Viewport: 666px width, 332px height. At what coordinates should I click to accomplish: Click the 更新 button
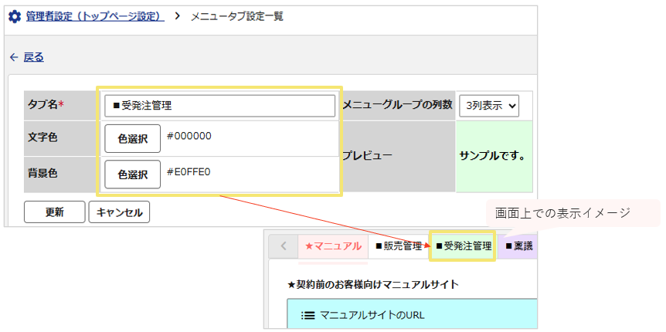pos(54,212)
